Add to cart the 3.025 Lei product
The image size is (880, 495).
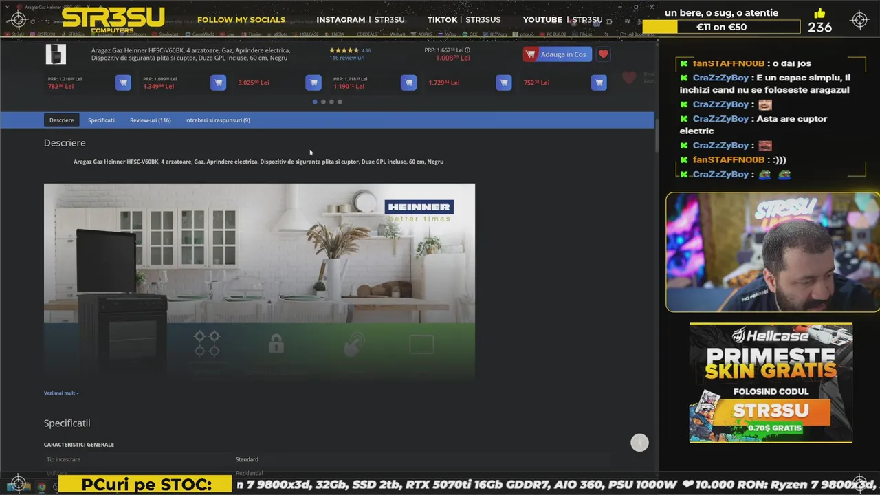coord(313,82)
